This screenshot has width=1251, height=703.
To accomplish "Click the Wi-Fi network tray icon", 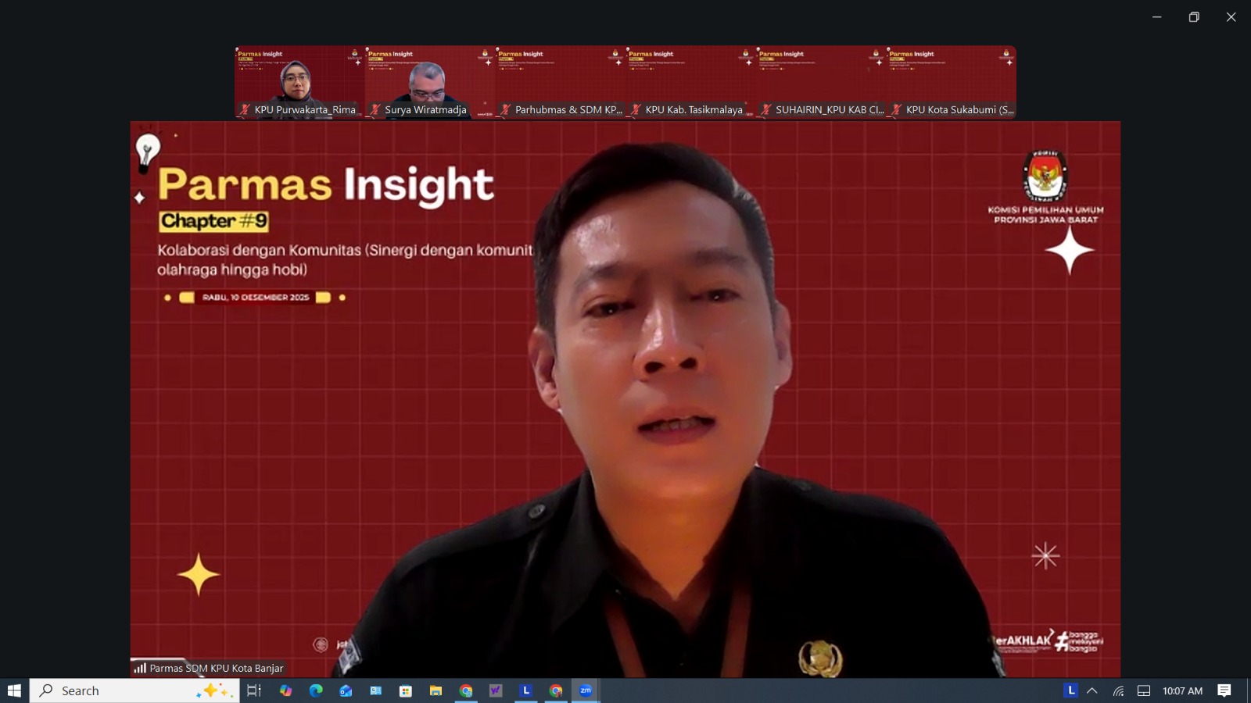I will coord(1119,691).
